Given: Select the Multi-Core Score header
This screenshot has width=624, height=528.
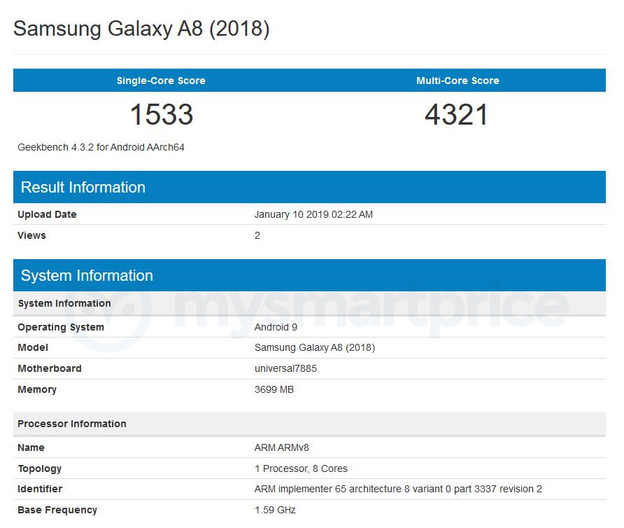Looking at the screenshot, I should pyautogui.click(x=458, y=81).
